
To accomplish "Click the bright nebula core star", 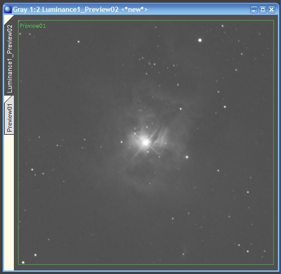I will [x=145, y=142].
